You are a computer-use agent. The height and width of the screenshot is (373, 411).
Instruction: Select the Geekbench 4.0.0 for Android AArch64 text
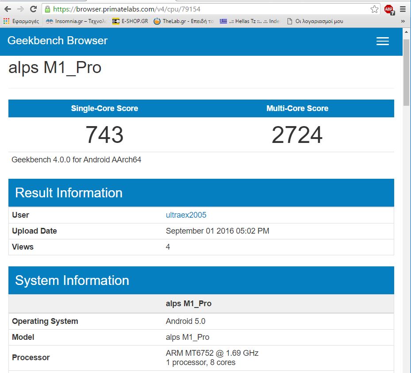(76, 160)
